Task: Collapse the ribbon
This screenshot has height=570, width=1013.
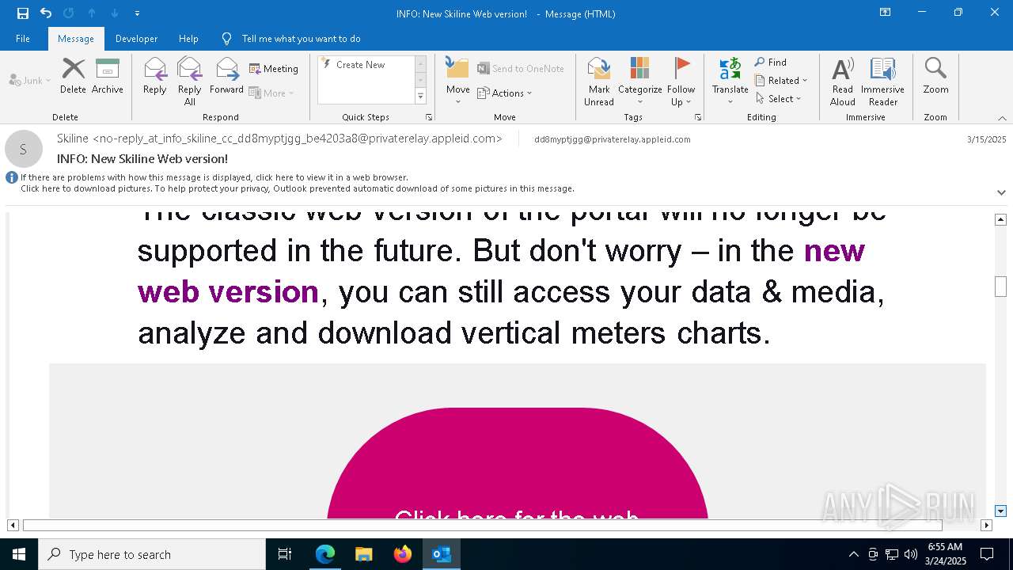Action: (1002, 118)
